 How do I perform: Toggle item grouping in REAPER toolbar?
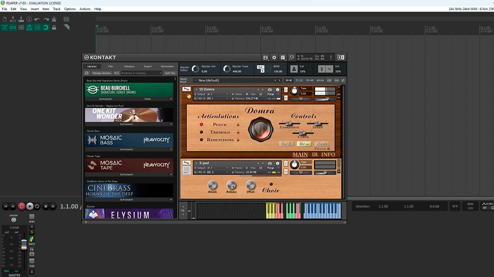pos(13,27)
